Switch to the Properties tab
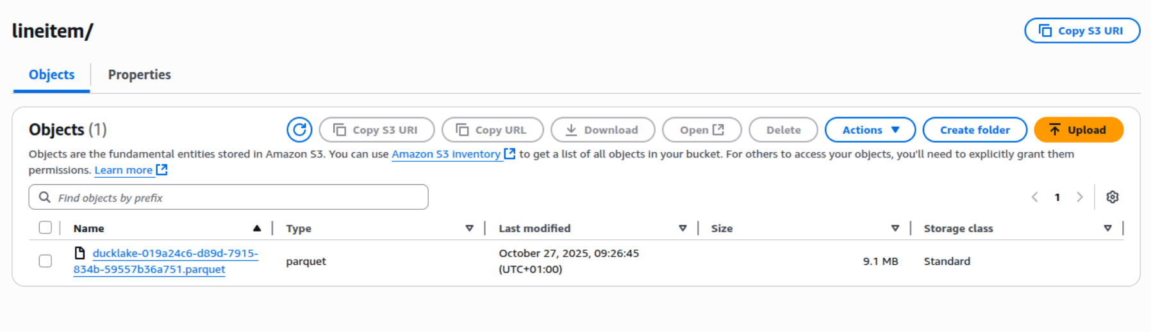1151x332 pixels. [x=139, y=75]
